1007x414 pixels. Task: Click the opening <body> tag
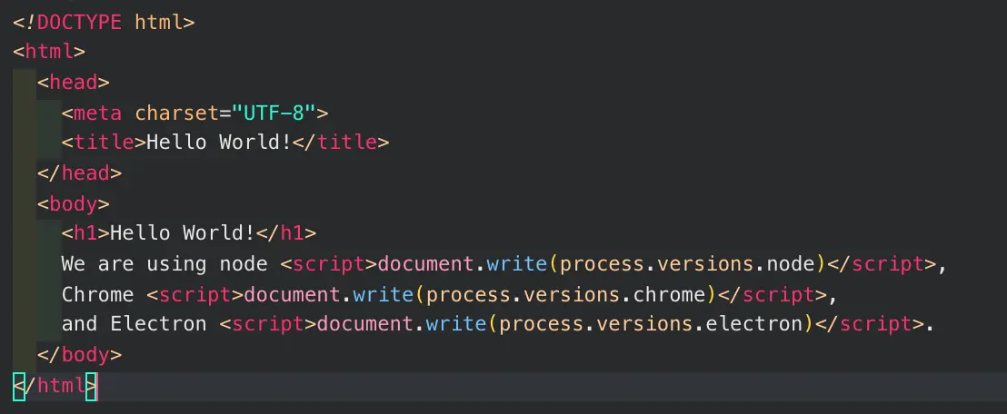click(74, 204)
